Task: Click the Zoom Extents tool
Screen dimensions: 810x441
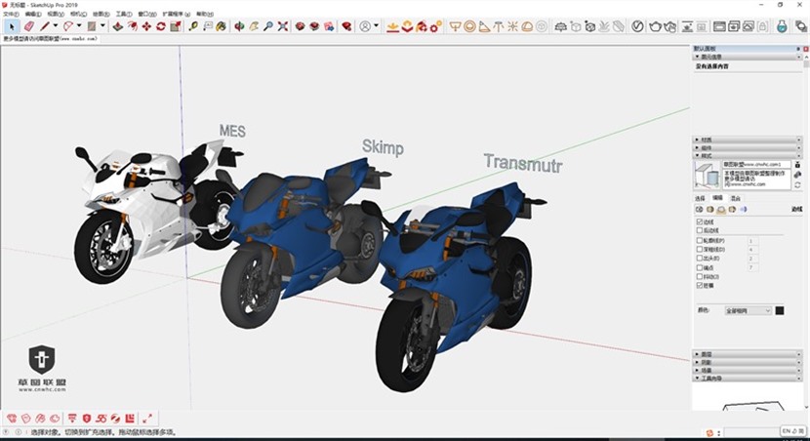Action: click(x=283, y=25)
